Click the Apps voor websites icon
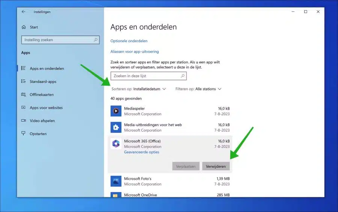The width and height of the screenshot is (338, 212). click(23, 108)
